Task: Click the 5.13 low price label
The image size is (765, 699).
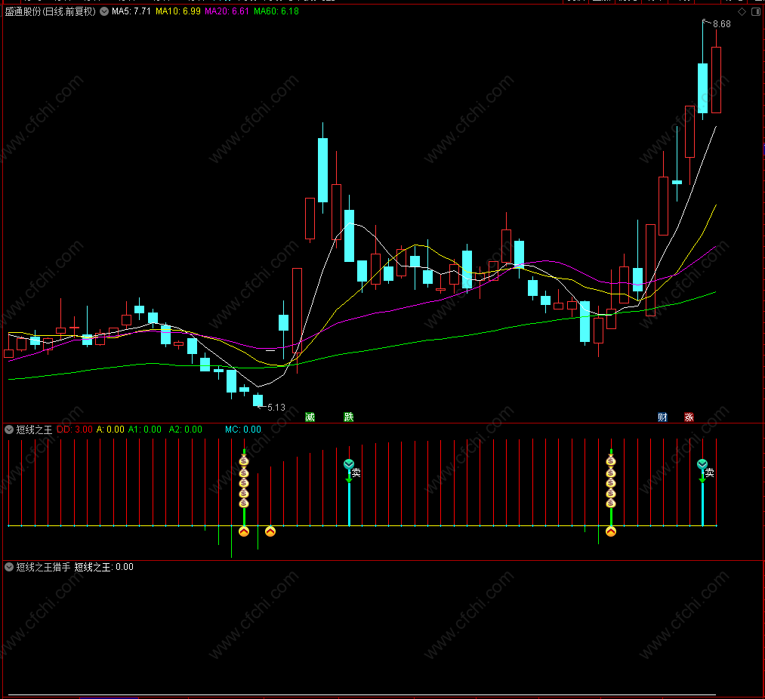Action: pos(276,408)
